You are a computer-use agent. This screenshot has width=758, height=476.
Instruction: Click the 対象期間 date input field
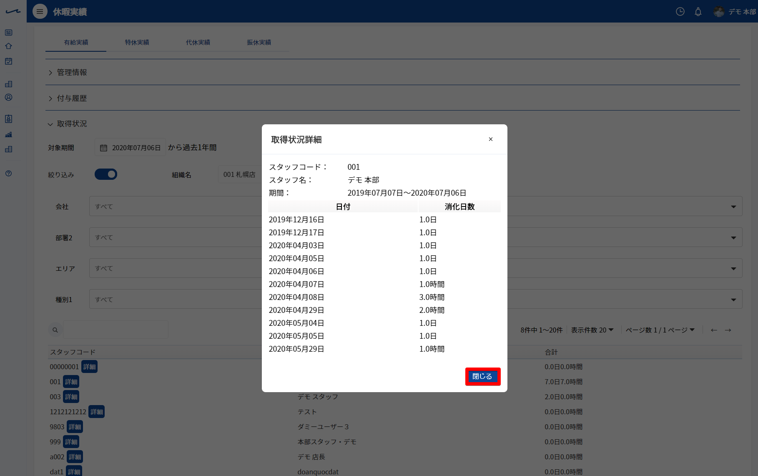[x=130, y=147]
